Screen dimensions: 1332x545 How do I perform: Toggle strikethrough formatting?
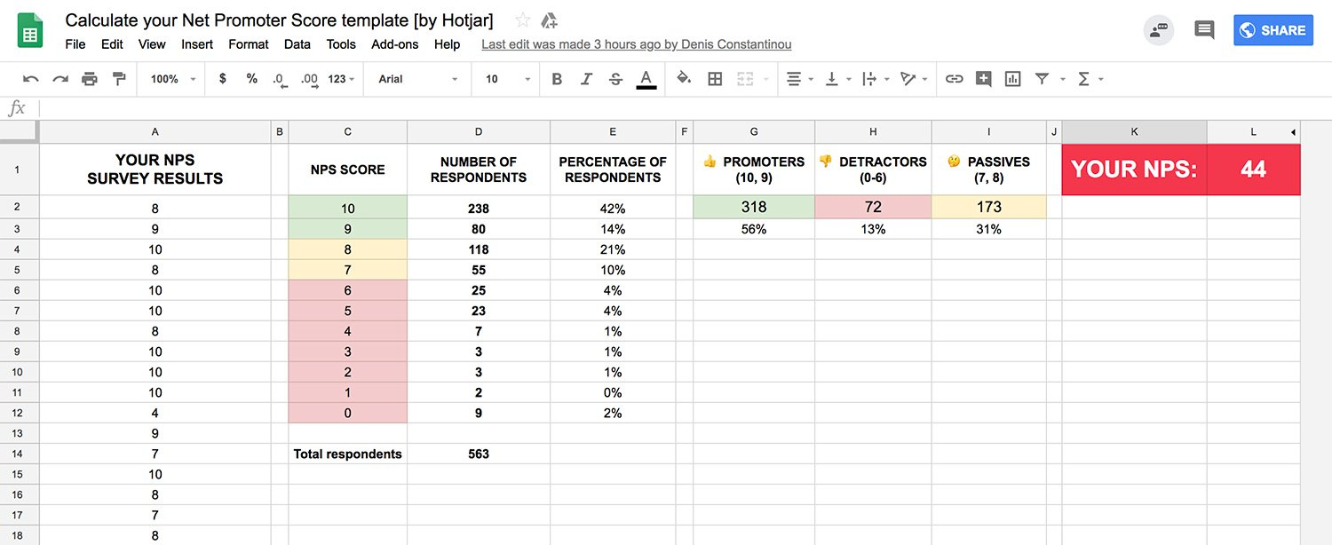click(x=615, y=79)
